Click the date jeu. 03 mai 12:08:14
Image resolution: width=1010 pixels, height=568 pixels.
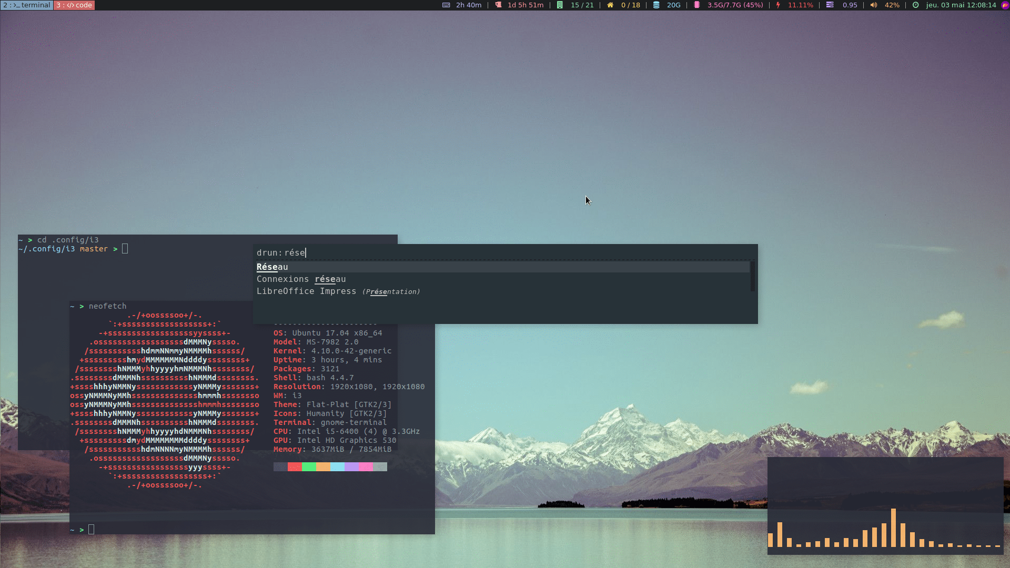[961, 5]
